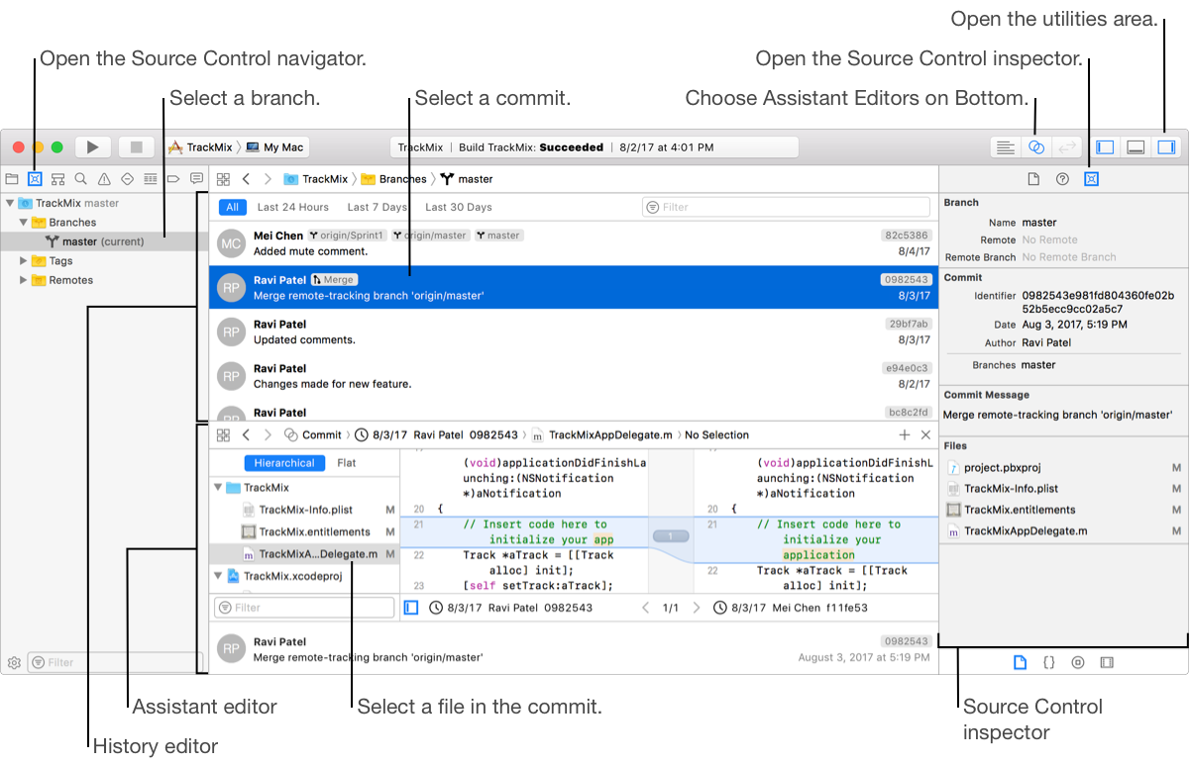The image size is (1191, 764).
Task: Toggle the debug area visibility
Action: (1136, 147)
